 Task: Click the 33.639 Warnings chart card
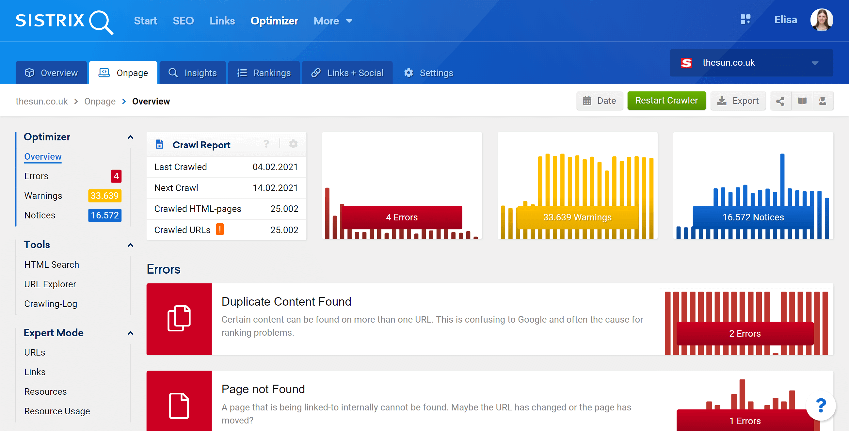click(577, 185)
